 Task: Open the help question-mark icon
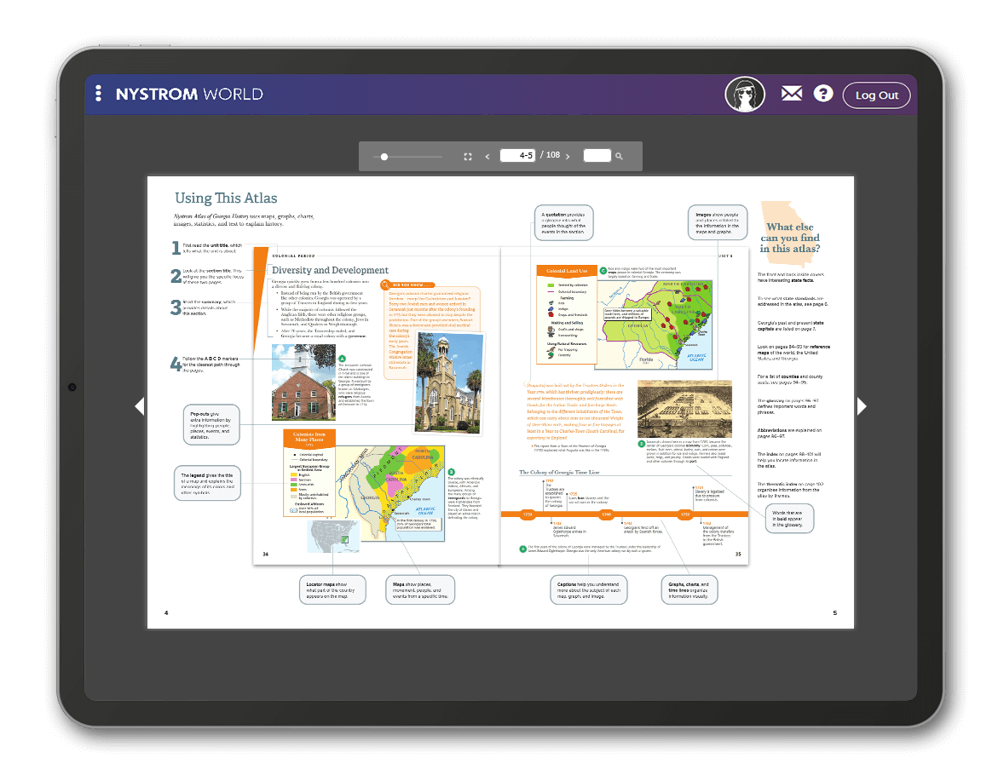click(822, 94)
